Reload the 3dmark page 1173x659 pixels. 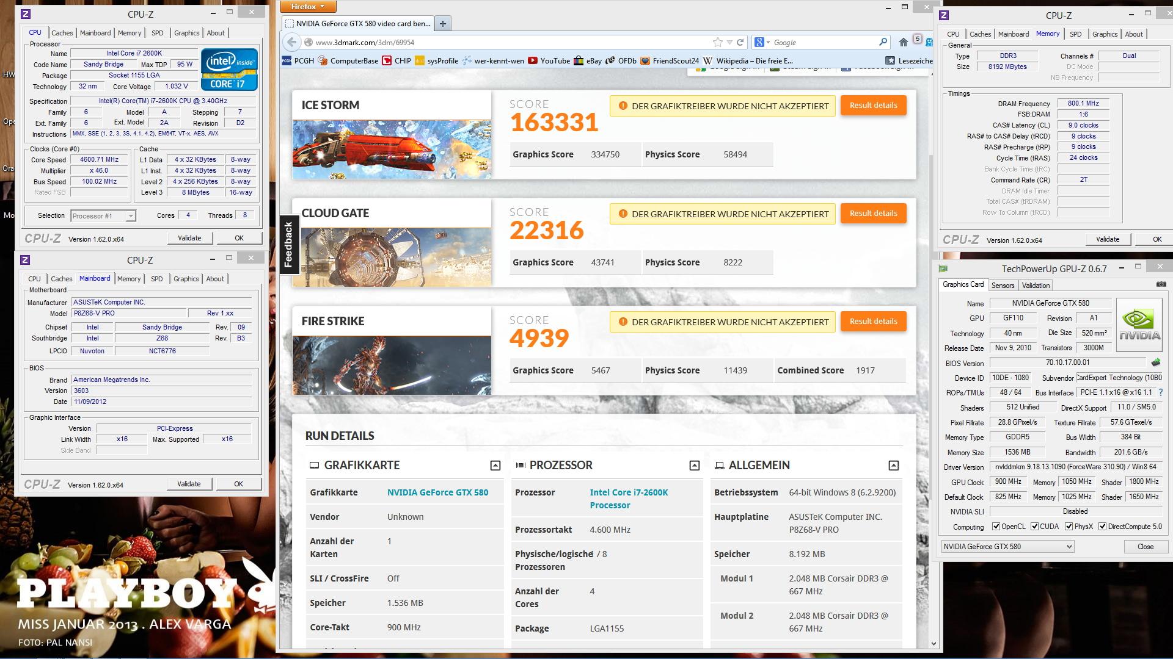click(x=740, y=42)
